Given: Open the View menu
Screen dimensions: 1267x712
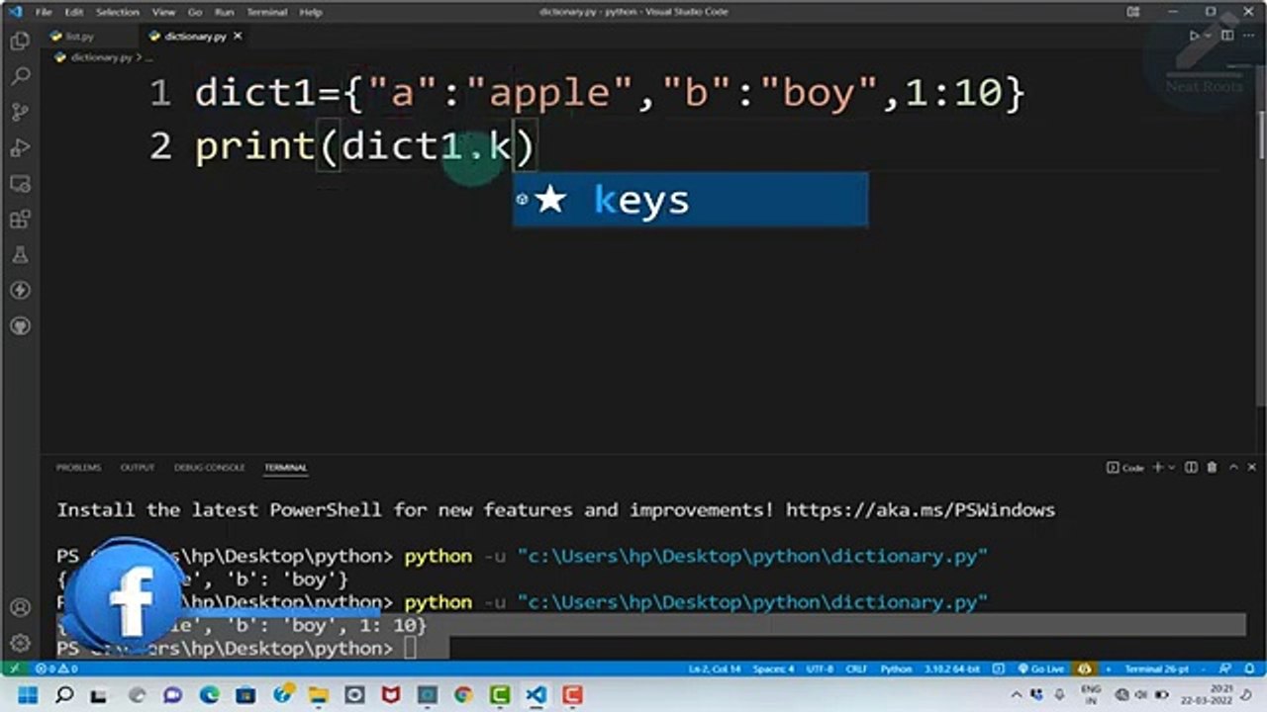Looking at the screenshot, I should coord(164,12).
